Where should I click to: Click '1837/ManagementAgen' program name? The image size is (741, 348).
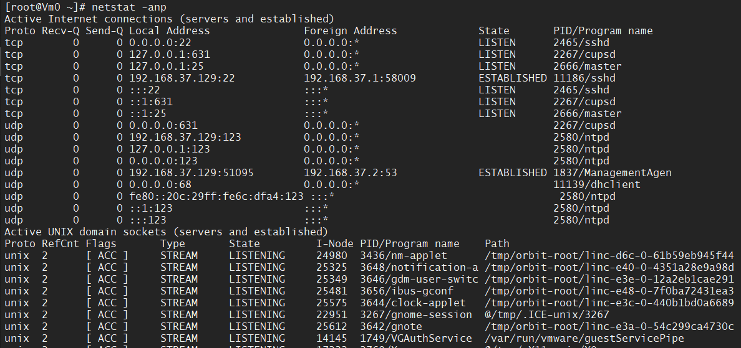pyautogui.click(x=613, y=172)
